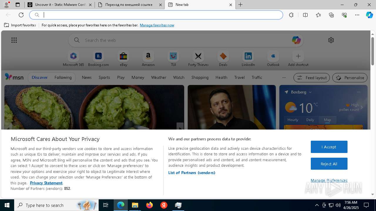Open the Browser essentials heart icon
The width and height of the screenshot is (376, 211).
tap(344, 15)
